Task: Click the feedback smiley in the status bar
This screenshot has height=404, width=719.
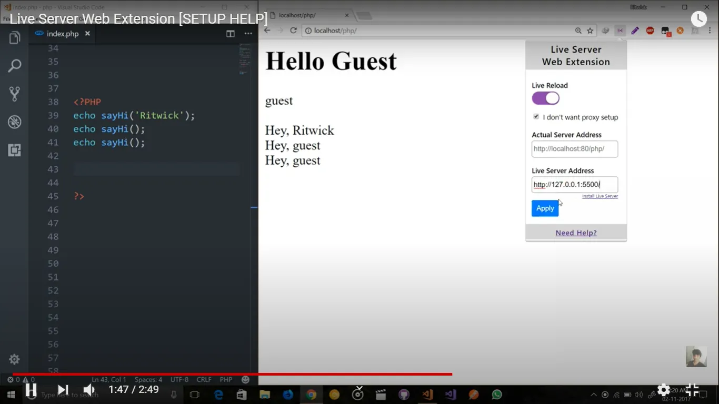Action: [x=245, y=379]
